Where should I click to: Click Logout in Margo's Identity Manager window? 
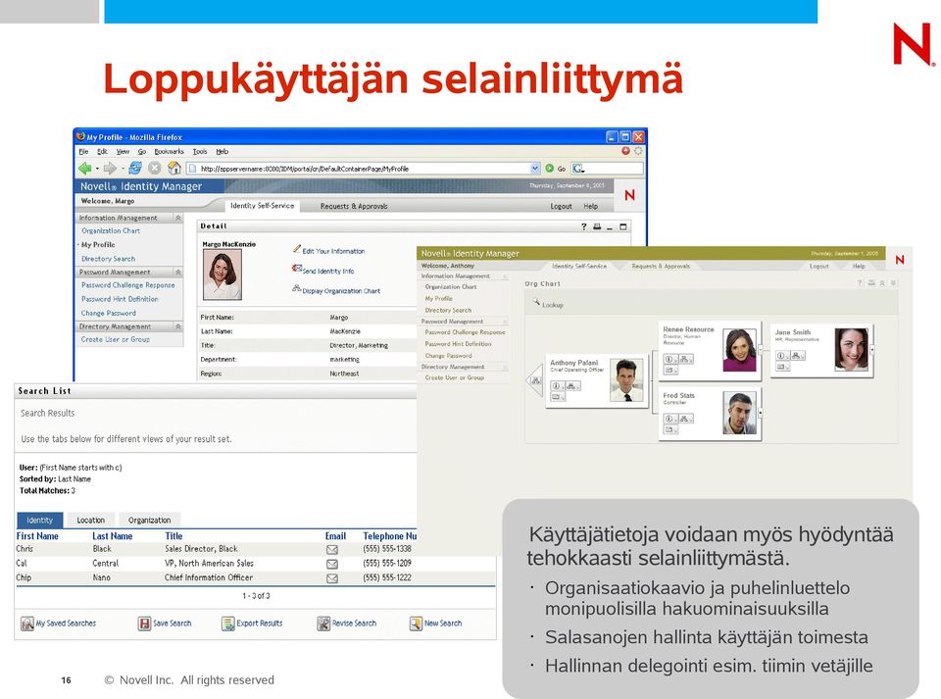pyautogui.click(x=561, y=206)
